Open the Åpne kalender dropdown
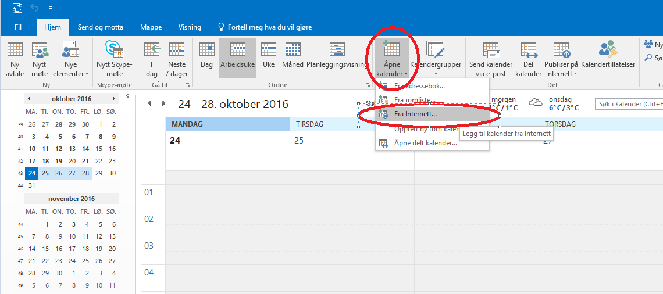Image resolution: width=663 pixels, height=294 pixels. pyautogui.click(x=391, y=58)
